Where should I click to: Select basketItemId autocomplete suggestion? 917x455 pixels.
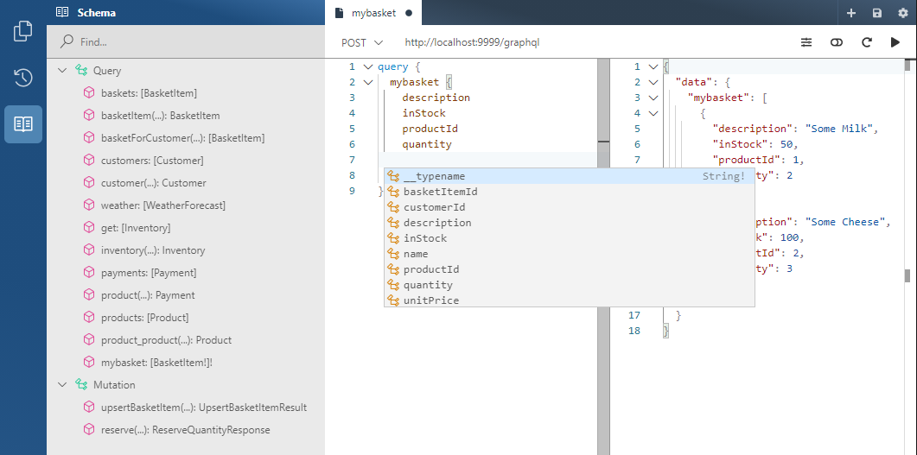pos(569,192)
